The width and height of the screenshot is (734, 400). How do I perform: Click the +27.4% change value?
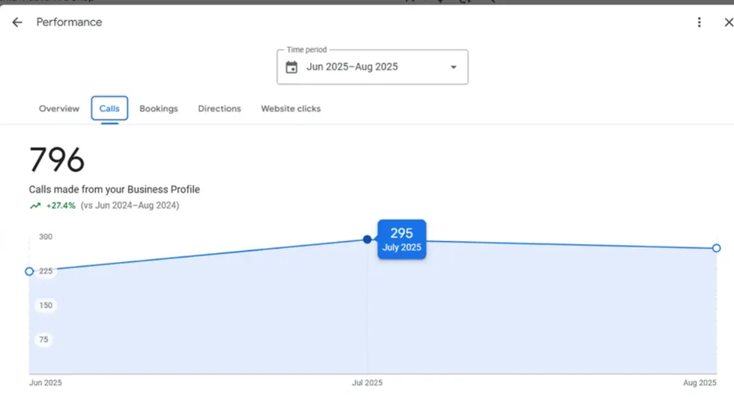point(61,206)
